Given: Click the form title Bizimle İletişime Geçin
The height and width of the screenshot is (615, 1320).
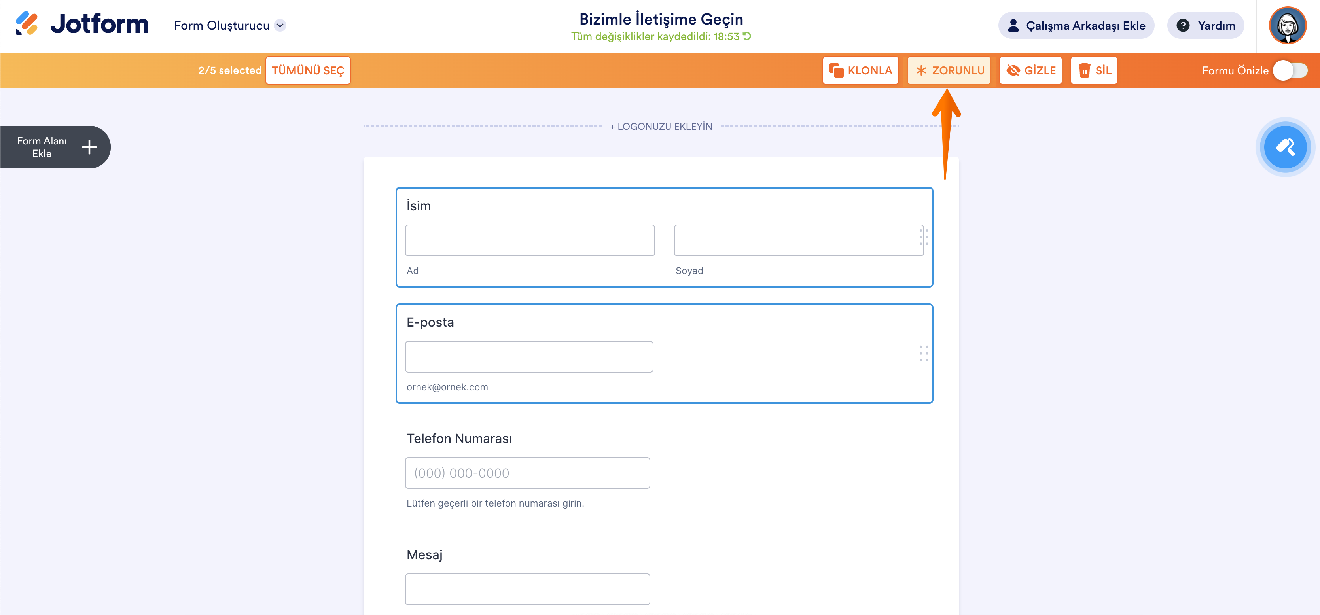Looking at the screenshot, I should pyautogui.click(x=661, y=19).
